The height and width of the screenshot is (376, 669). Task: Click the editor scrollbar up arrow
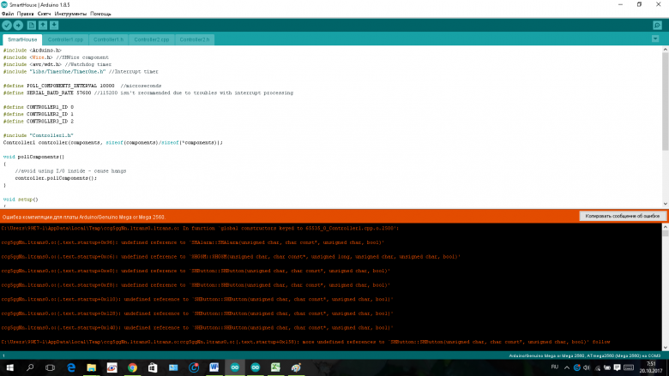point(666,50)
